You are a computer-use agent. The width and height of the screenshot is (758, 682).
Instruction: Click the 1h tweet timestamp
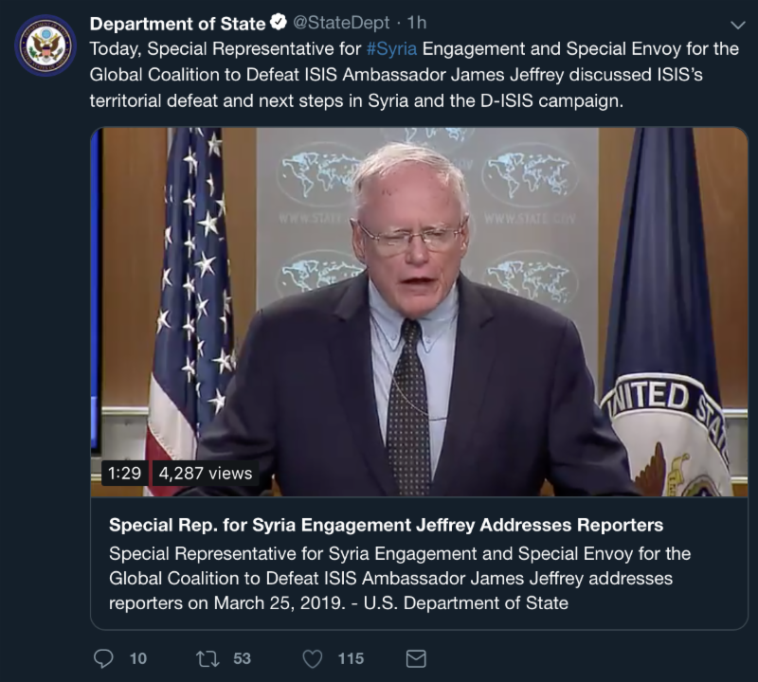417,23
